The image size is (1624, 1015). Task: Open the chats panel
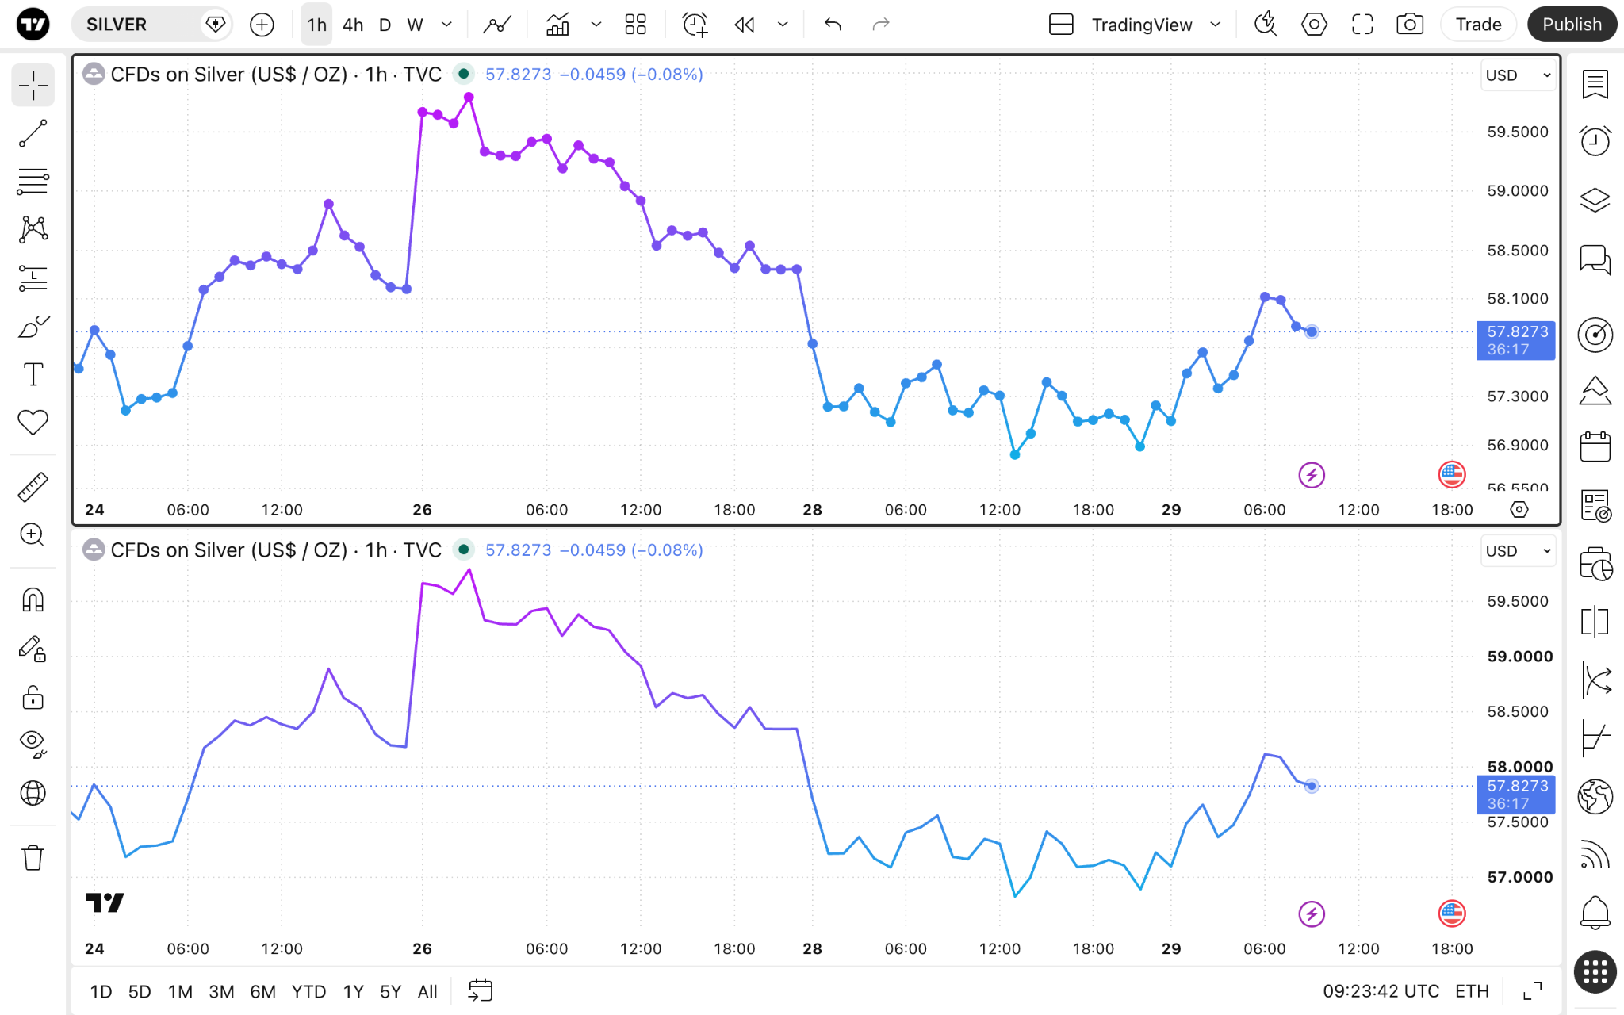1595,259
